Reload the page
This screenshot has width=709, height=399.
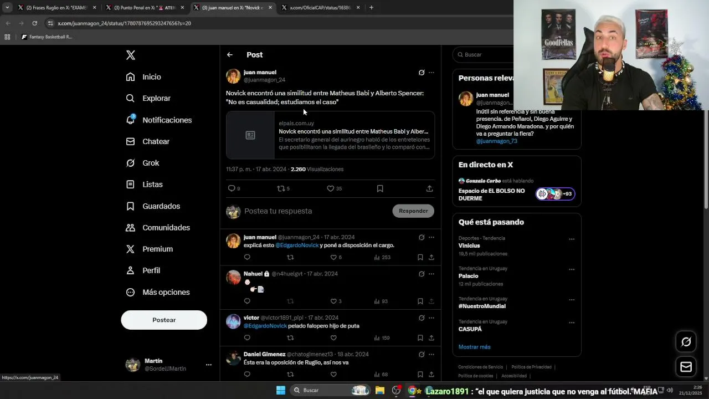[34, 23]
